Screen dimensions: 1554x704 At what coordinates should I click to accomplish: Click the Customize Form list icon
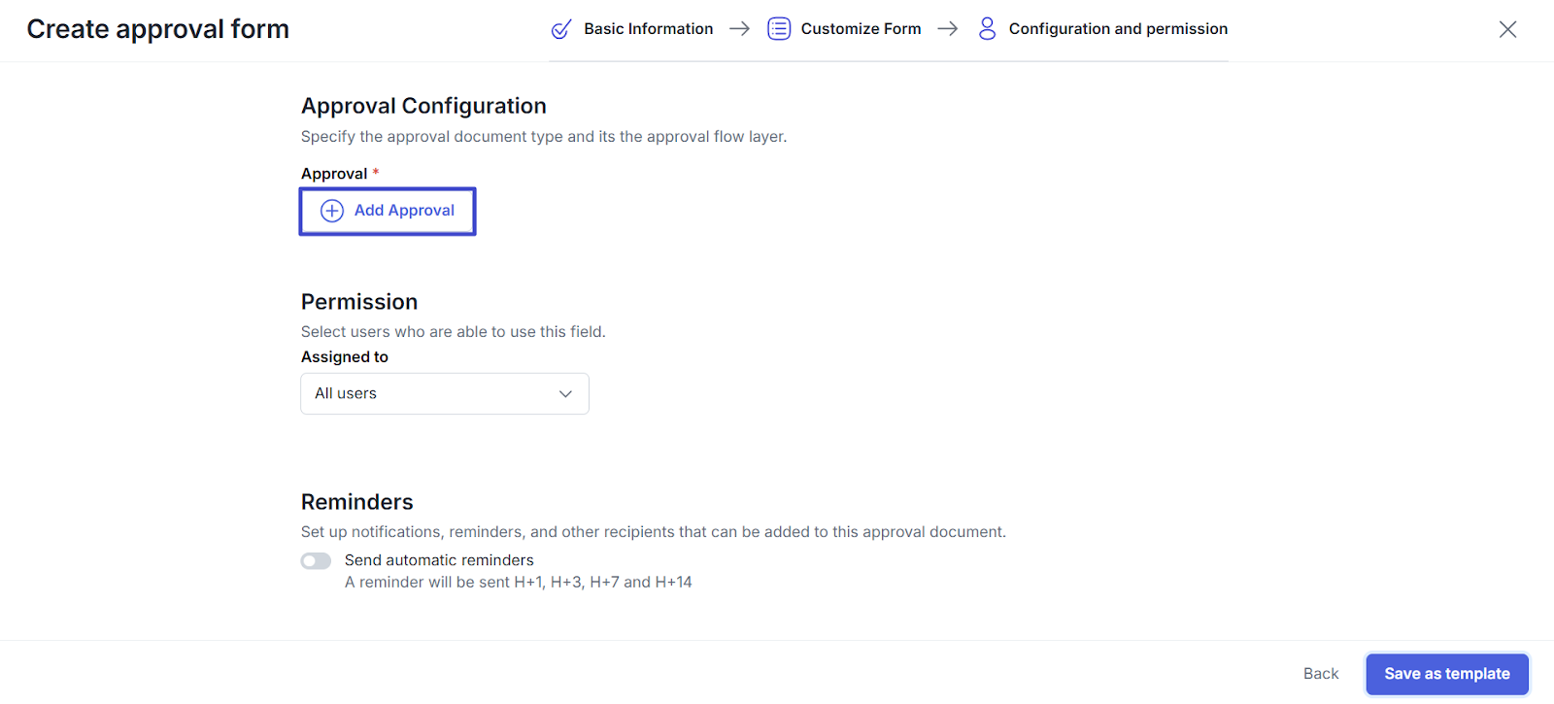click(x=779, y=29)
